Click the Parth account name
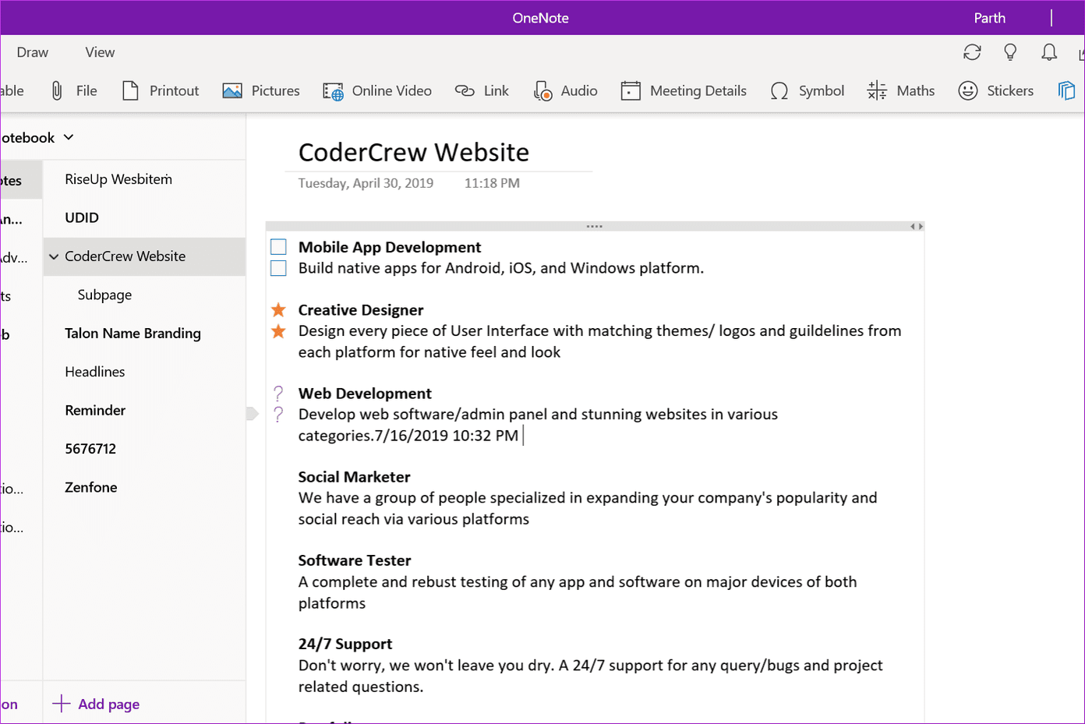 (989, 18)
